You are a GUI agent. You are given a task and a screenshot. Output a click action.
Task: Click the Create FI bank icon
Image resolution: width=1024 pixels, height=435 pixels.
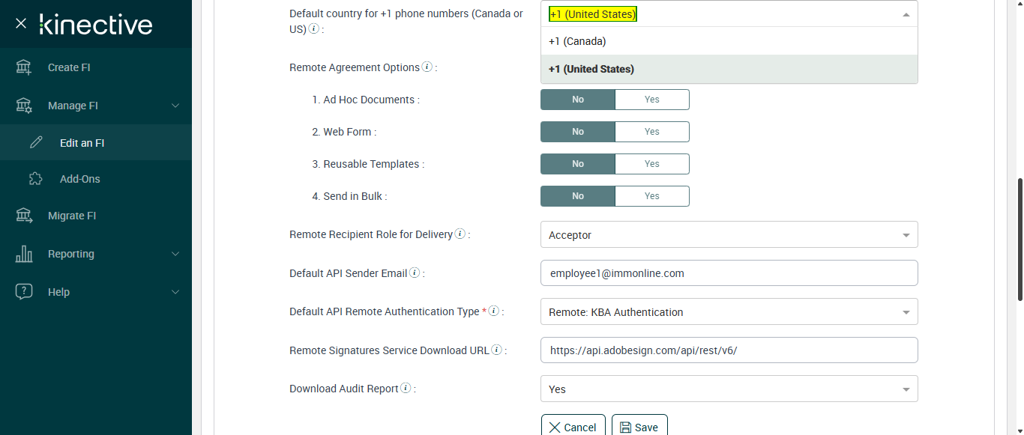coord(24,67)
